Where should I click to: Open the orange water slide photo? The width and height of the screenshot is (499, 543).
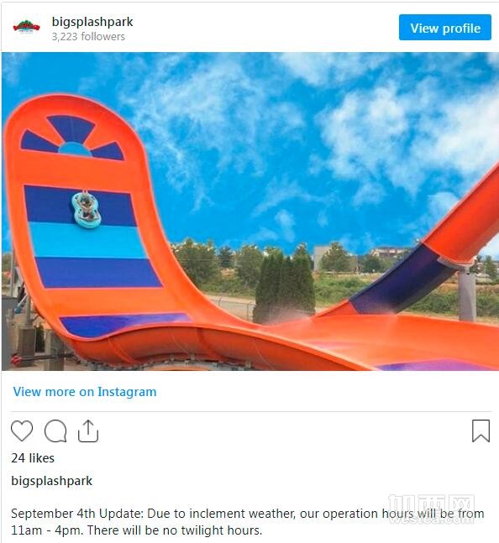[x=250, y=211]
